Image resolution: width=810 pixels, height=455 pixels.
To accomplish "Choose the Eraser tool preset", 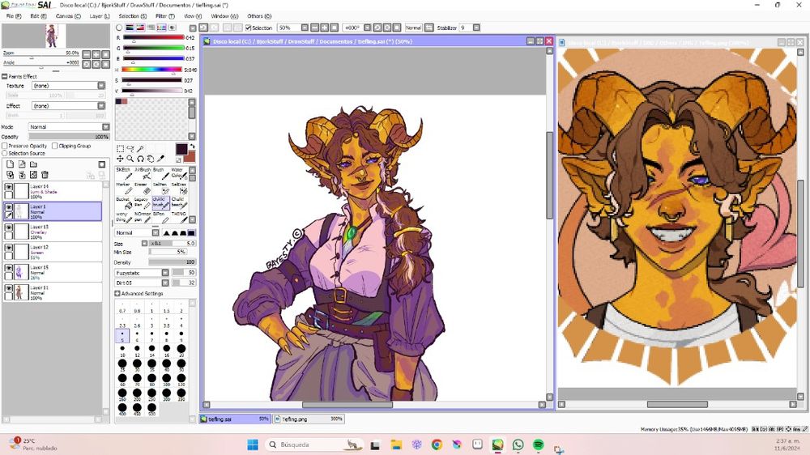I will click(x=143, y=188).
